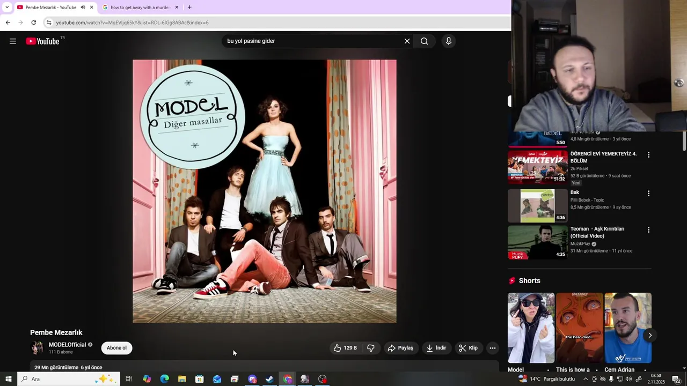Open the Bak video thumbnail

(x=538, y=206)
